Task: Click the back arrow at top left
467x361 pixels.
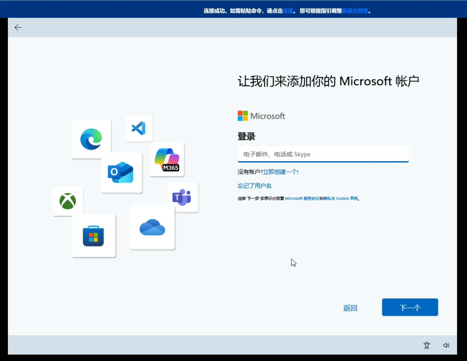Action: point(18,27)
